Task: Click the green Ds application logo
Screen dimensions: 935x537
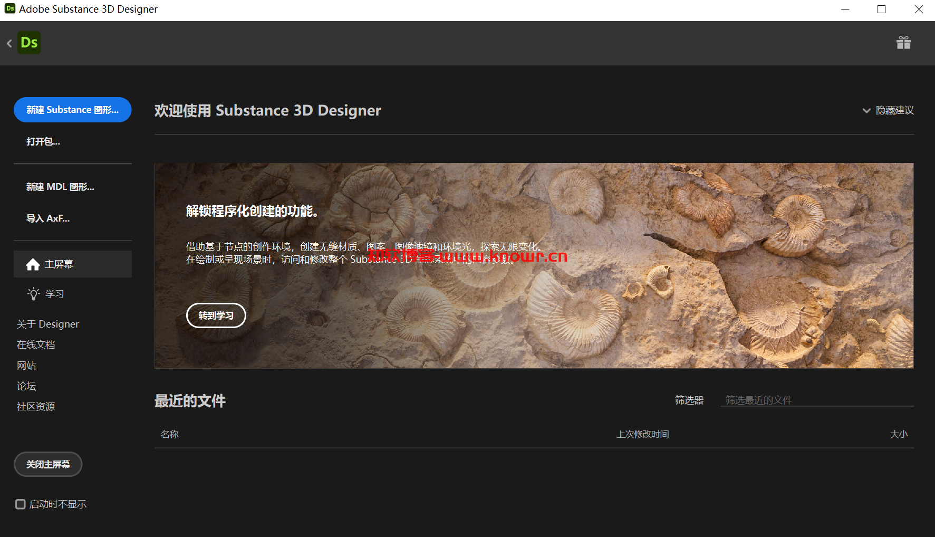Action: [29, 43]
